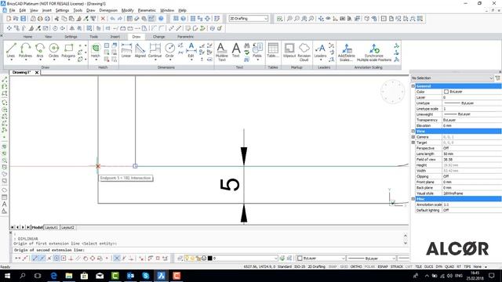Open Skype from the taskbar

146,276
